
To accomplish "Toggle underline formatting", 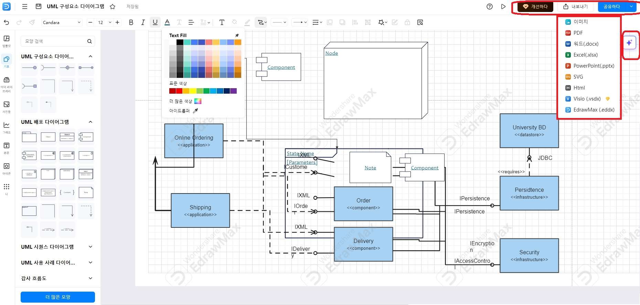I will tap(155, 22).
